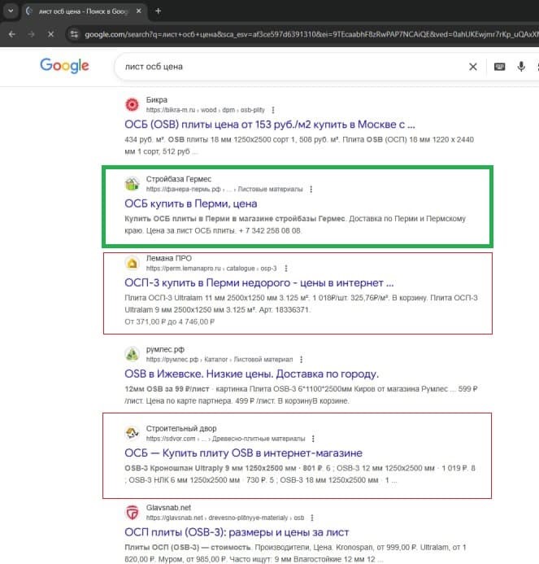Open the tab search dropdown arrow
Screen dimensions: 539x564
[11, 11]
